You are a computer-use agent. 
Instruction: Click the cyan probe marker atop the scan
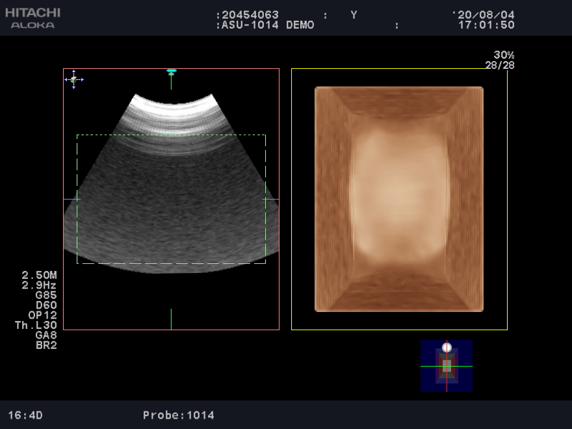171,71
